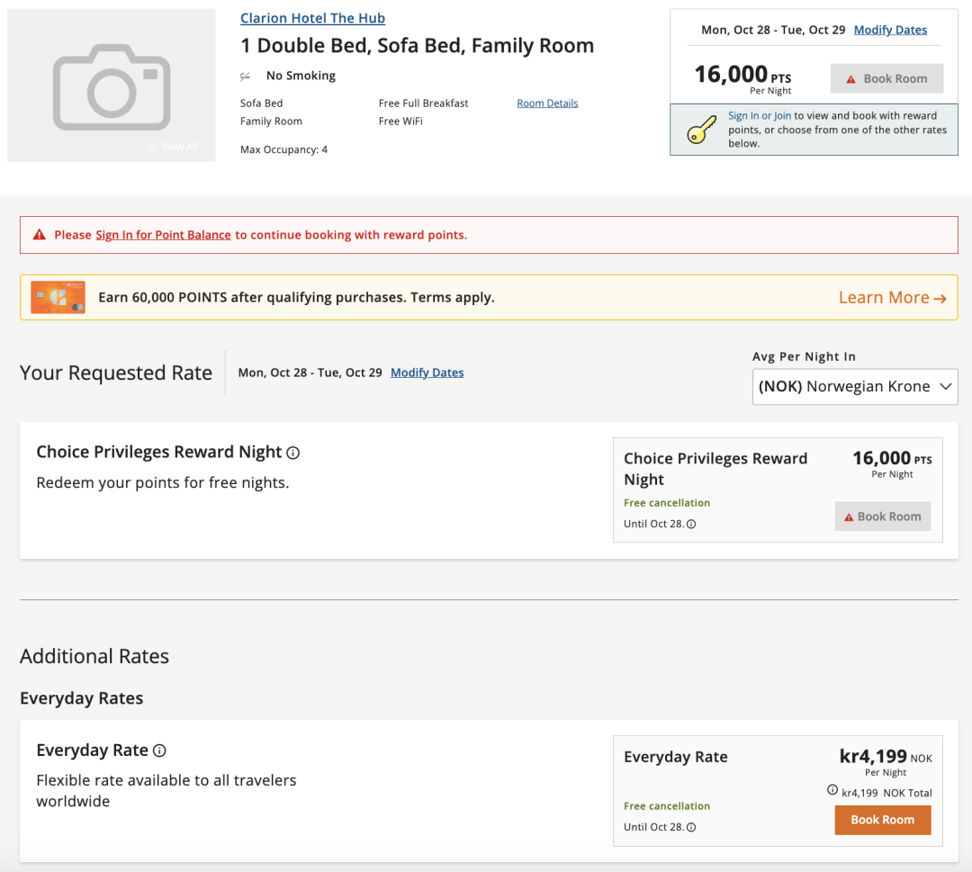
Task: Click Modify Dates in the top booking box
Action: tap(890, 30)
